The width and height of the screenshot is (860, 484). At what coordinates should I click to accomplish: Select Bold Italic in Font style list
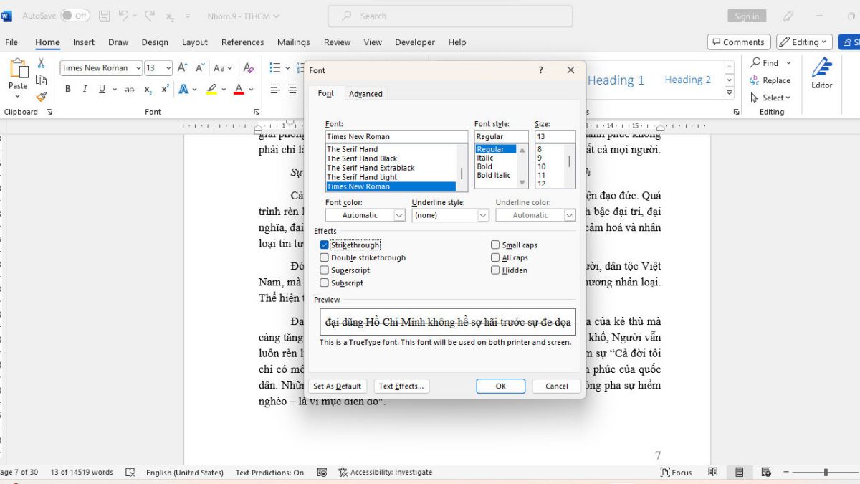(x=494, y=175)
